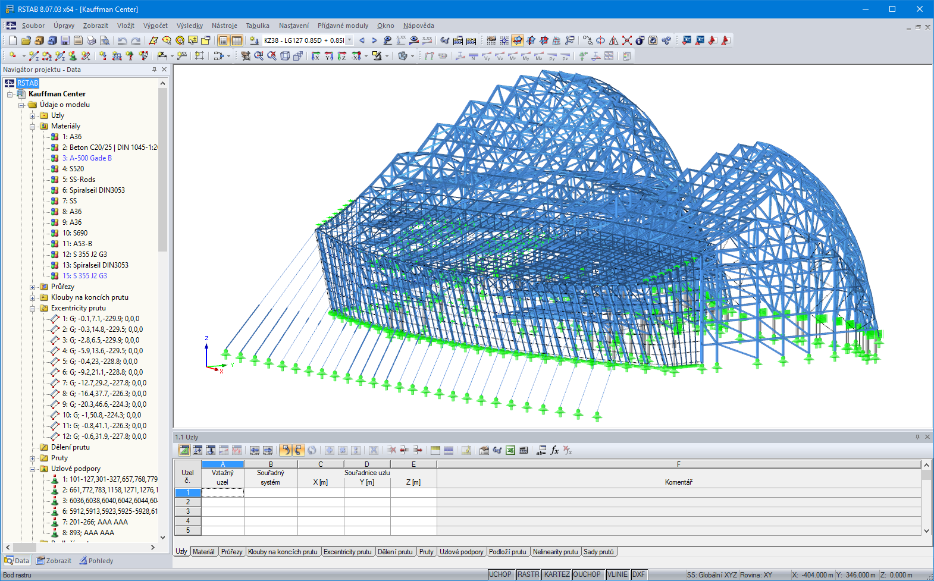
Task: Collapse the Materiály tree node
Action: pyautogui.click(x=33, y=126)
